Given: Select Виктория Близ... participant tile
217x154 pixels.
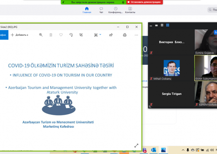Looking at the screenshot, I should 171,42.
